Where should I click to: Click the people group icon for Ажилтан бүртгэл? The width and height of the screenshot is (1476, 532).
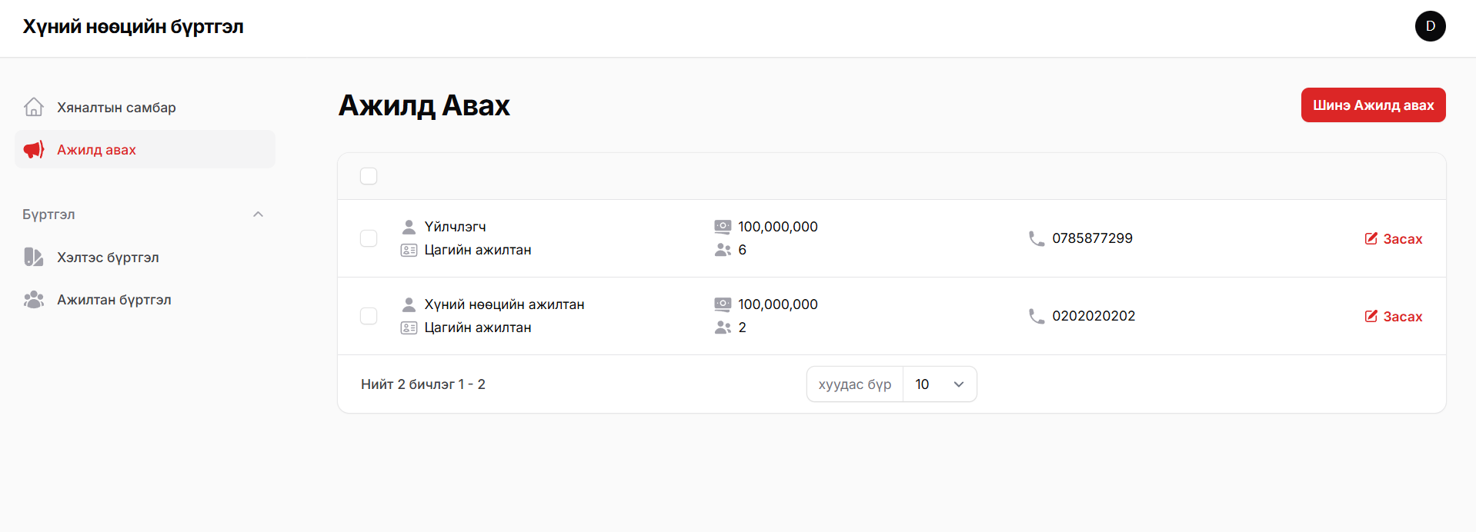34,299
